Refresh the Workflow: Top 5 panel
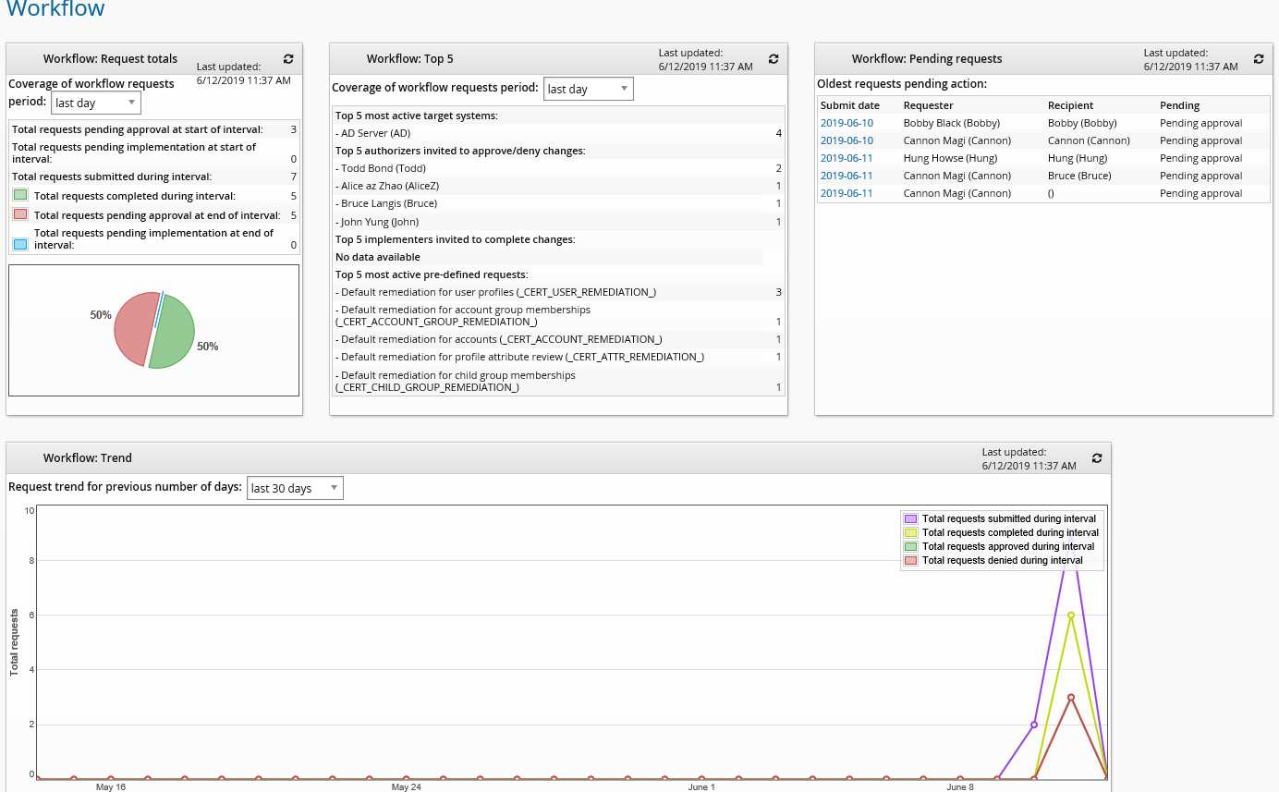The image size is (1279, 792). [773, 58]
